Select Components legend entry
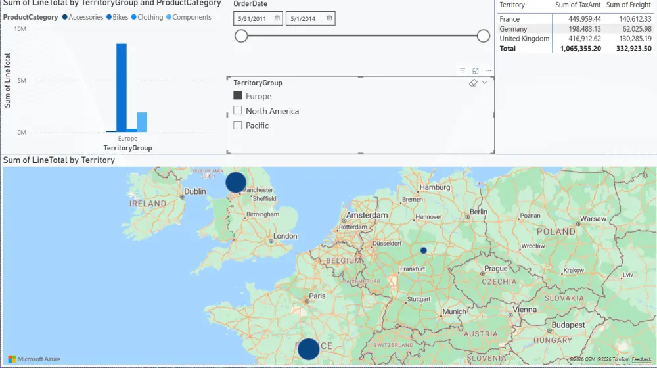The image size is (657, 368). click(x=189, y=17)
